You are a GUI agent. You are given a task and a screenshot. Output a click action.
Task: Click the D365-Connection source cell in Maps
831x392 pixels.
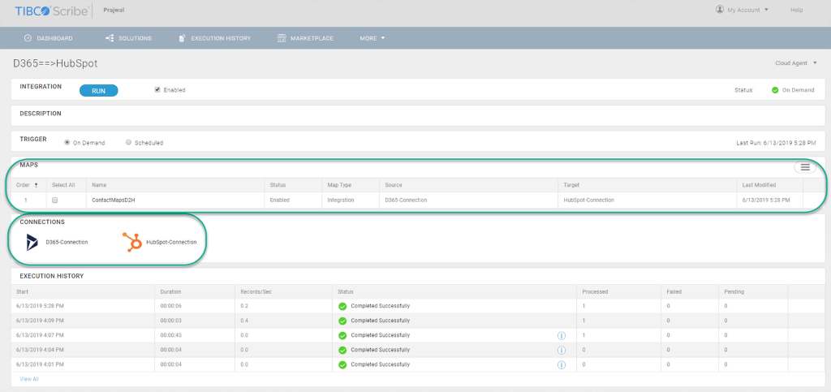coord(406,200)
